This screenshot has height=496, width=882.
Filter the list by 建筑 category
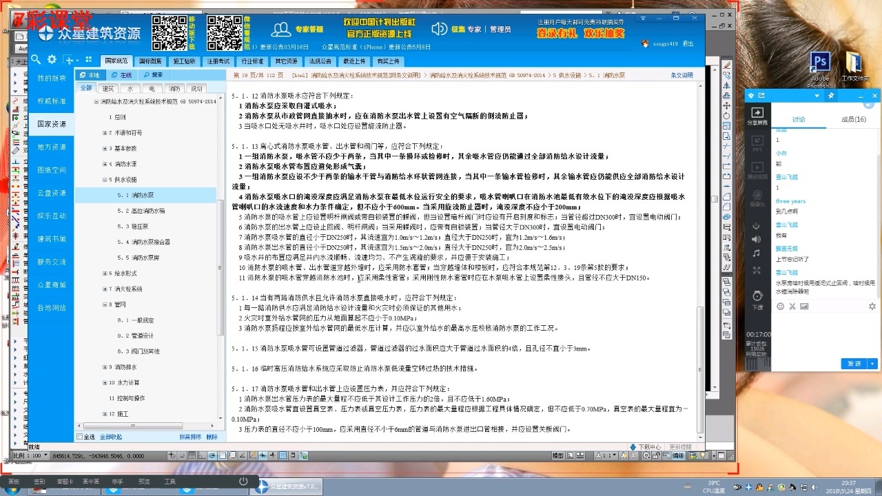click(108, 88)
